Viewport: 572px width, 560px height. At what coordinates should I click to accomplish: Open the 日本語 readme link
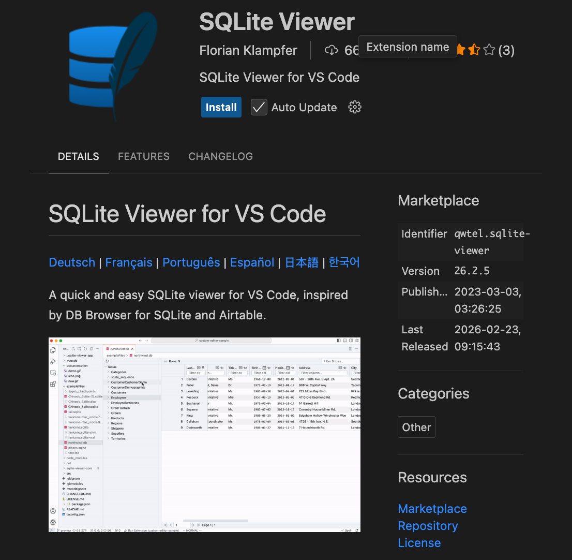[x=302, y=262]
